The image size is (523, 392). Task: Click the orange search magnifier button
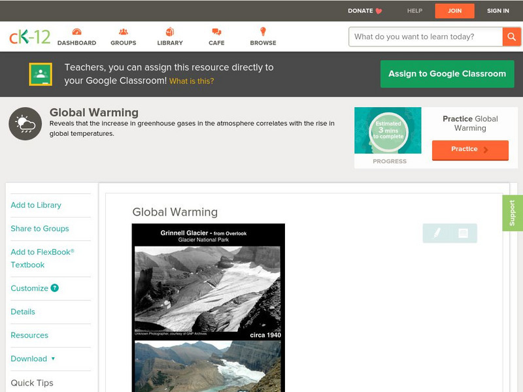(x=511, y=37)
